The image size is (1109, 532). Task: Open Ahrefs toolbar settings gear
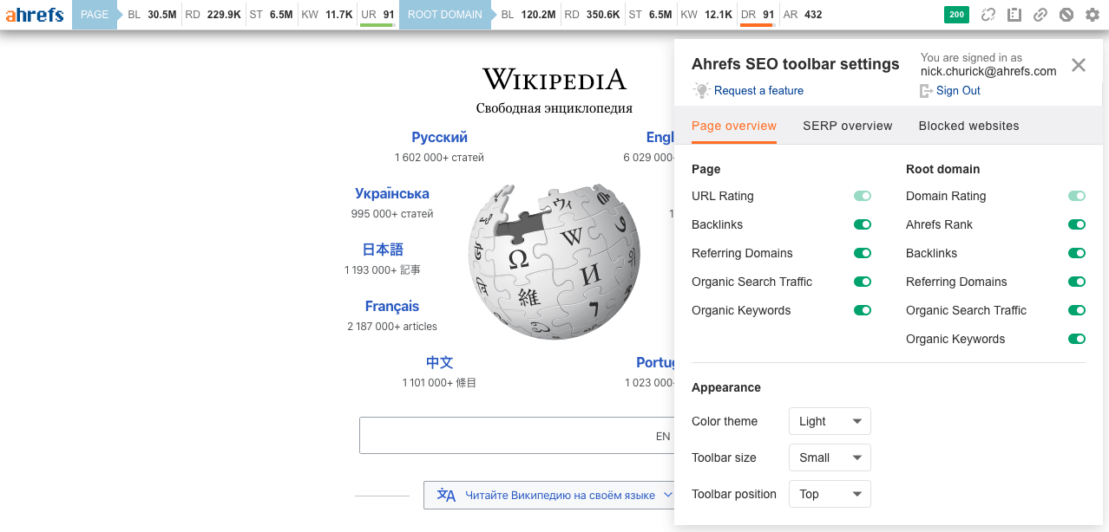[x=1092, y=15]
